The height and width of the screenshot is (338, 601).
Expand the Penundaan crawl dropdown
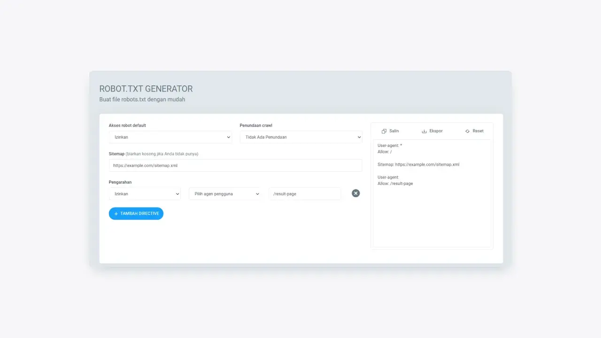300,137
